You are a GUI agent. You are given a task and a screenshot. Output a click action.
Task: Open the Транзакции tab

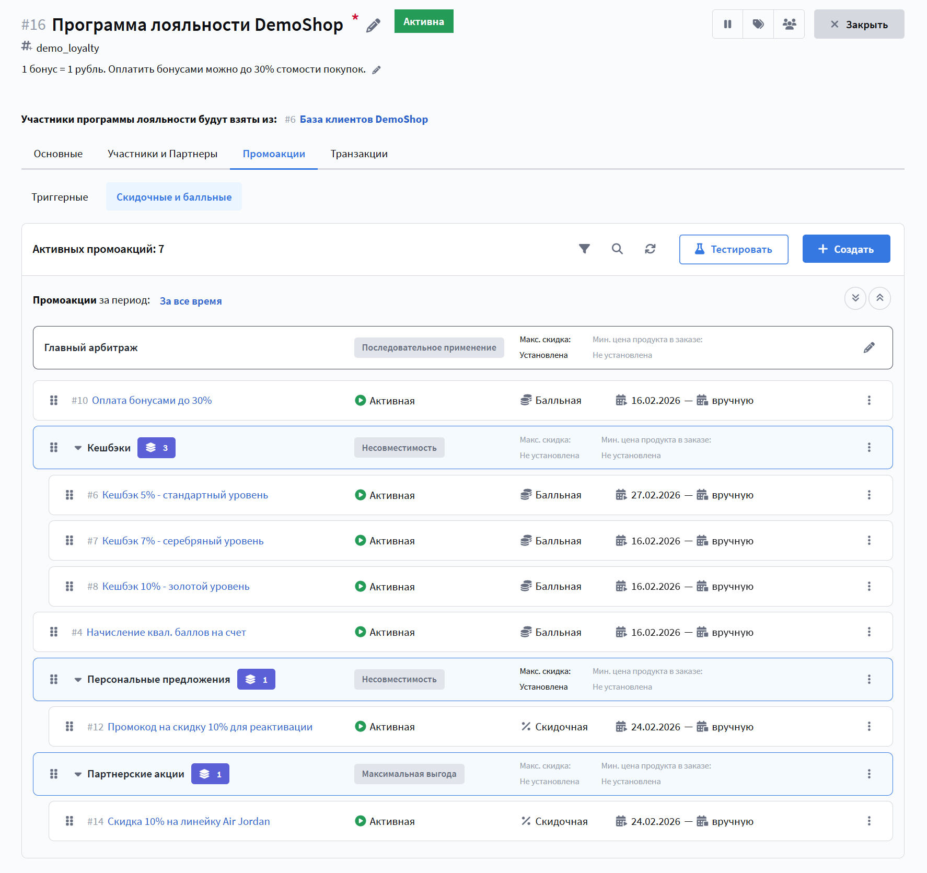point(359,154)
